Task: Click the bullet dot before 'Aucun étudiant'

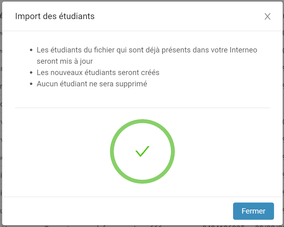Action: (31, 84)
